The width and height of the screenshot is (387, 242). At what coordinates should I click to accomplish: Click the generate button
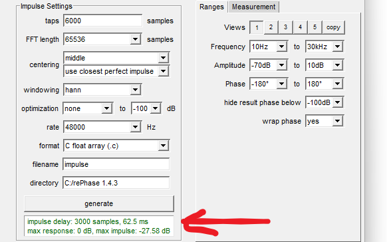coord(99,203)
